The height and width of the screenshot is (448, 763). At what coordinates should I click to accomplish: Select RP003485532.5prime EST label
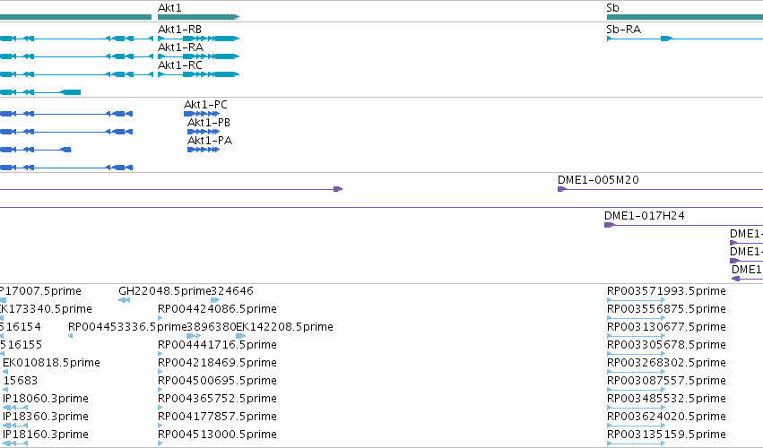666,399
